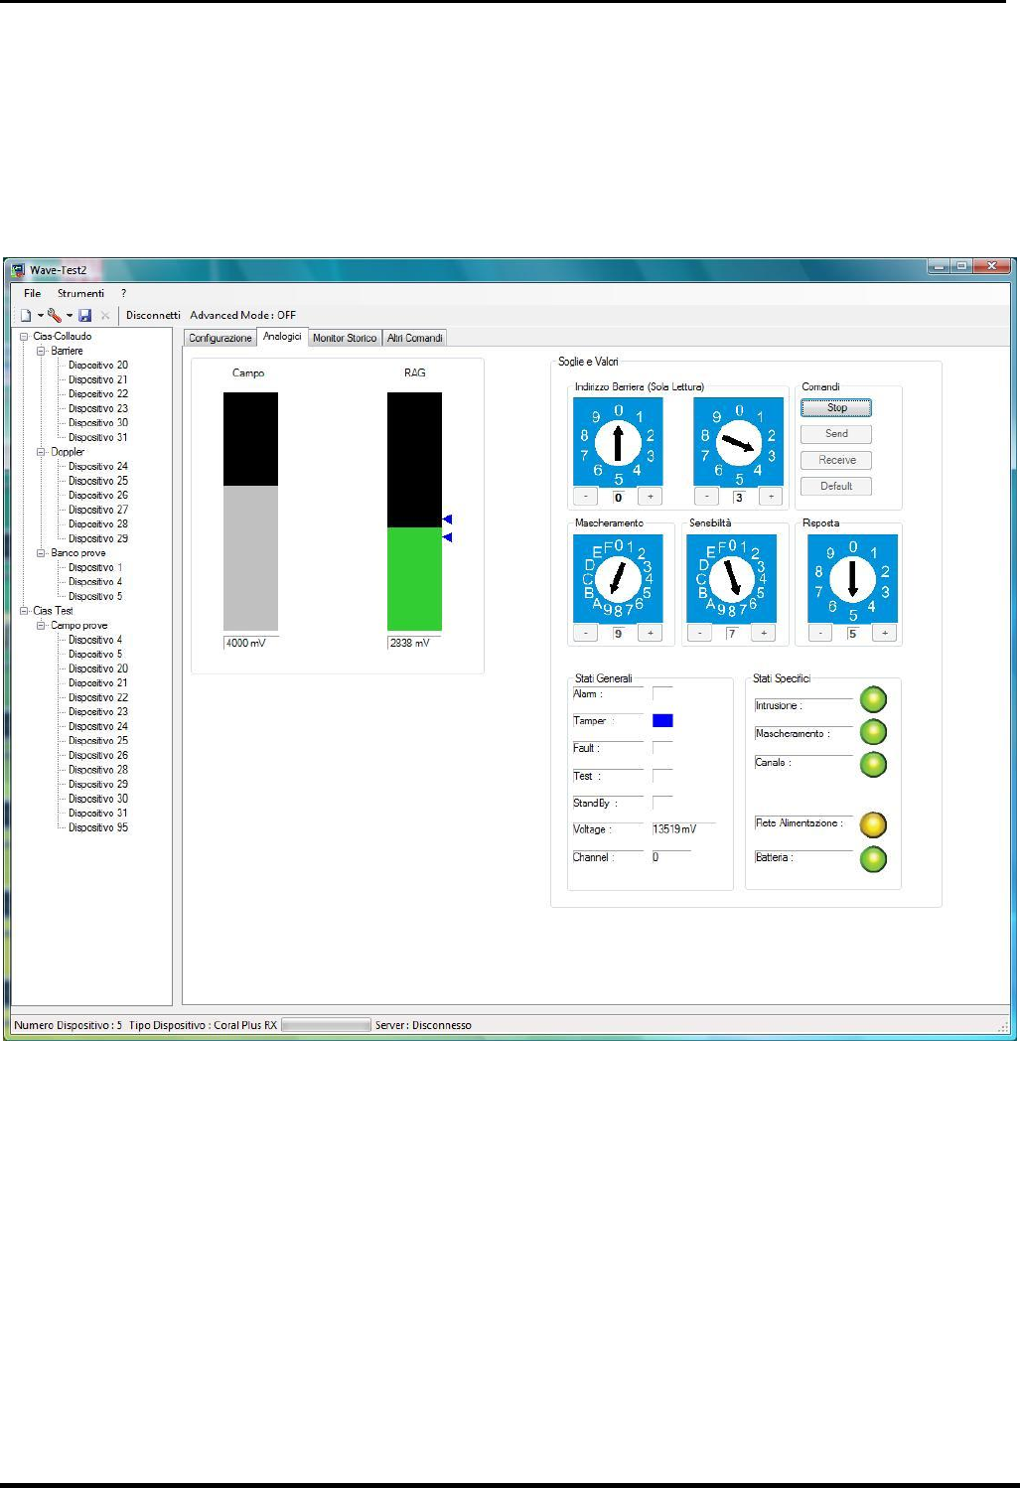Toggle the blue Tamper indicator box
Screen dimensions: 1020x1488
662,720
